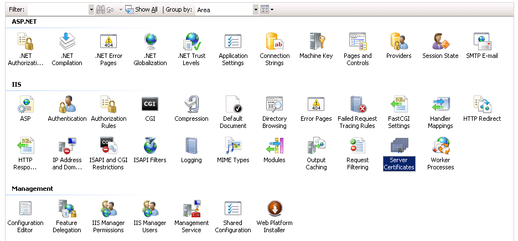Screen dimensions: 518x241
Task: Select the Modules feature
Action: [x=274, y=150]
